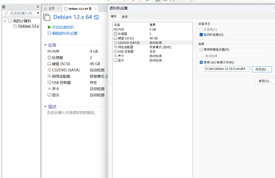
Task: Choose the 使用 ISO 映像文件 radio button
Action: tap(201, 62)
